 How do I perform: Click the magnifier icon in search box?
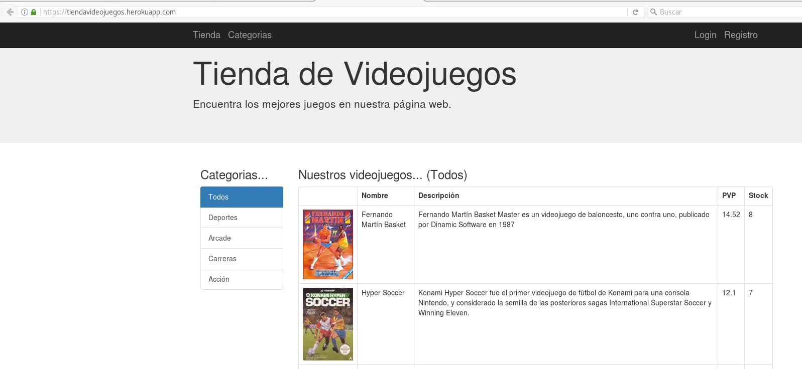pyautogui.click(x=653, y=12)
